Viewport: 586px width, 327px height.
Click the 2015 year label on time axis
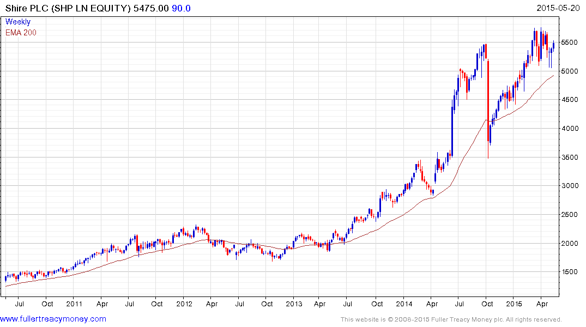pos(514,304)
